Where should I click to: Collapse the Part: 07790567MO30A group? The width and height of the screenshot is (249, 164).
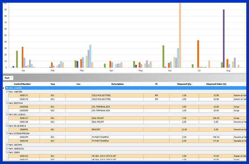pyautogui.click(x=7, y=133)
